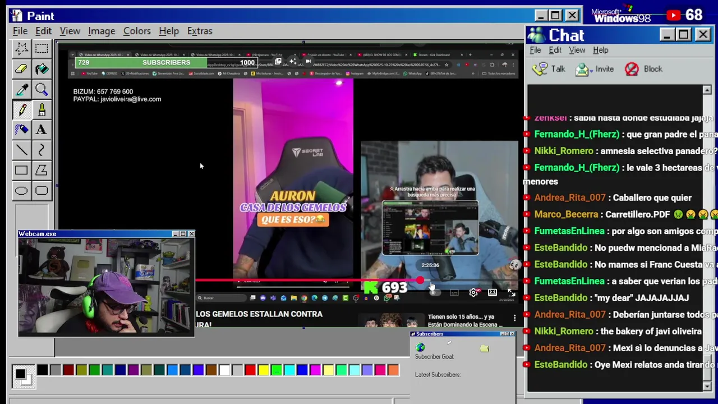Click the YouTube icon beside 68 counter
This screenshot has width=718, height=404.
coord(673,15)
